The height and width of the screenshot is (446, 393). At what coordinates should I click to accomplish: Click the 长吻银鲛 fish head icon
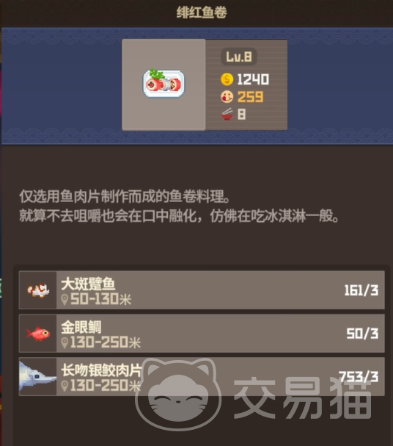[x=37, y=377]
